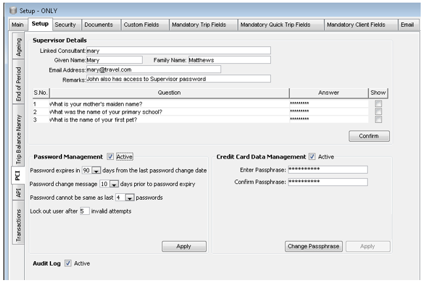The height and width of the screenshot is (284, 422).
Task: Click the S.No. column header
Action: (41, 93)
